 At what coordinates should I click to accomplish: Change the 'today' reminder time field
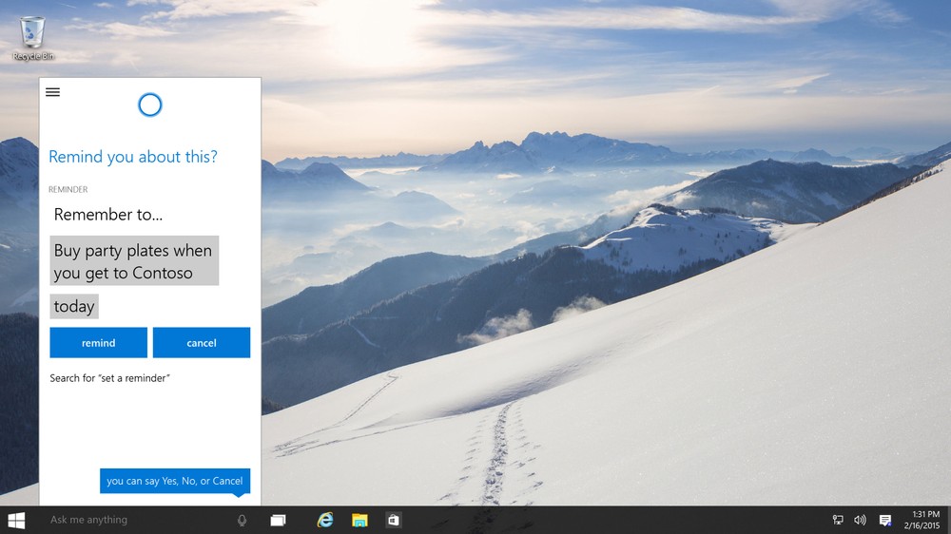pos(74,306)
